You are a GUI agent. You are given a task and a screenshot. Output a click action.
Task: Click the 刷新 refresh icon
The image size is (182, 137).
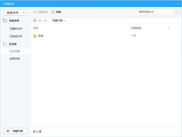53,12
